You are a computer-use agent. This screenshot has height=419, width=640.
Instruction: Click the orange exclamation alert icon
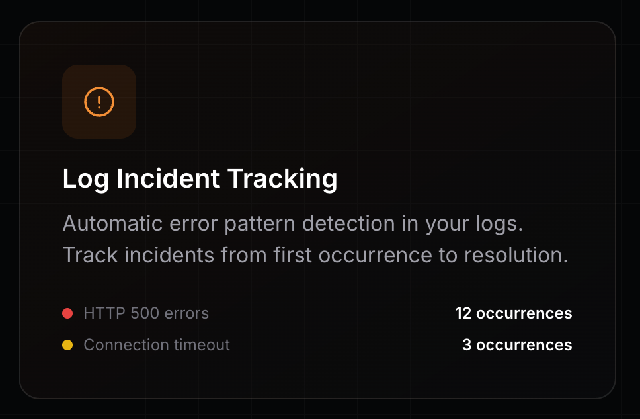pyautogui.click(x=99, y=102)
